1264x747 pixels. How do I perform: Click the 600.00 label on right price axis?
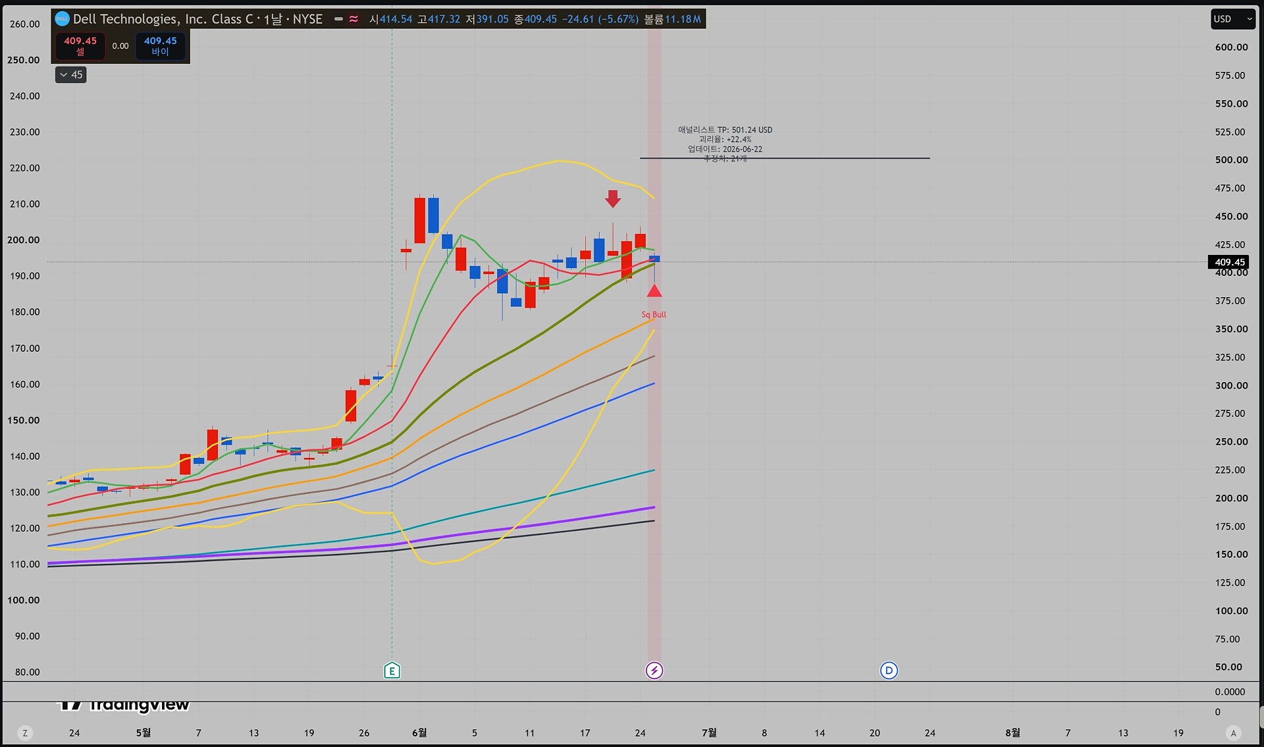(x=1231, y=47)
